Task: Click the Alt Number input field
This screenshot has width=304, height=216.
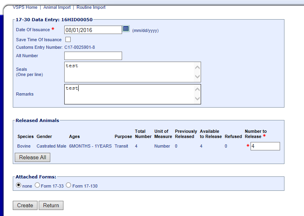Action: pos(93,56)
